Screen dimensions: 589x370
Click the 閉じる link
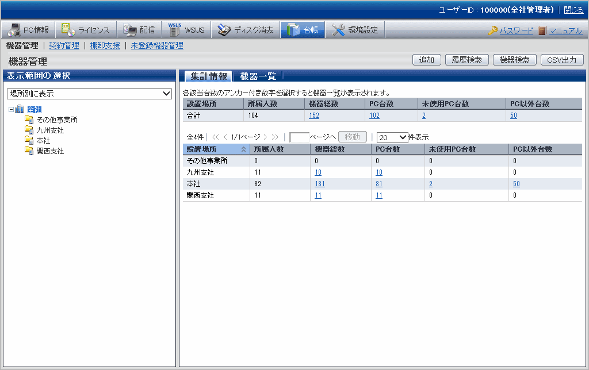point(573,10)
